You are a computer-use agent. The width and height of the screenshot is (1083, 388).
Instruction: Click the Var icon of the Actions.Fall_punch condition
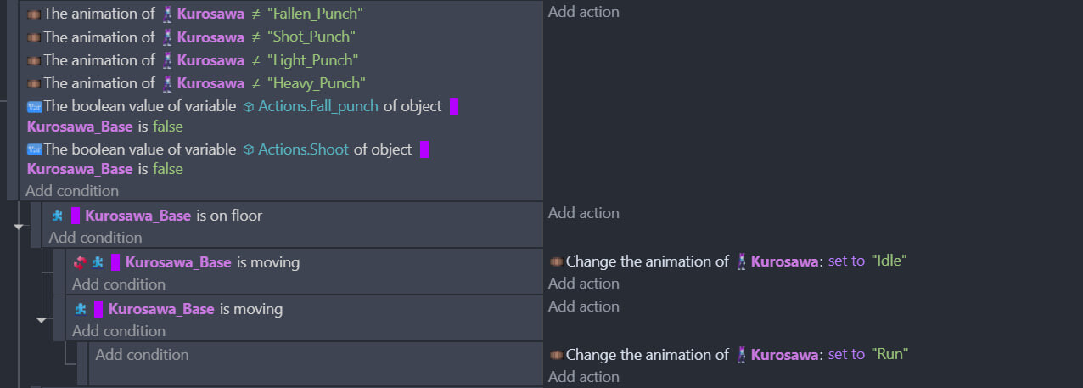[34, 106]
